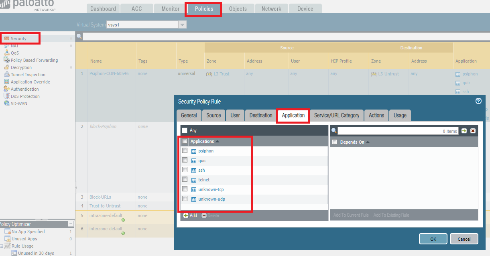Toggle select-all checkbox in Applications header
The height and width of the screenshot is (256, 490).
click(x=185, y=141)
